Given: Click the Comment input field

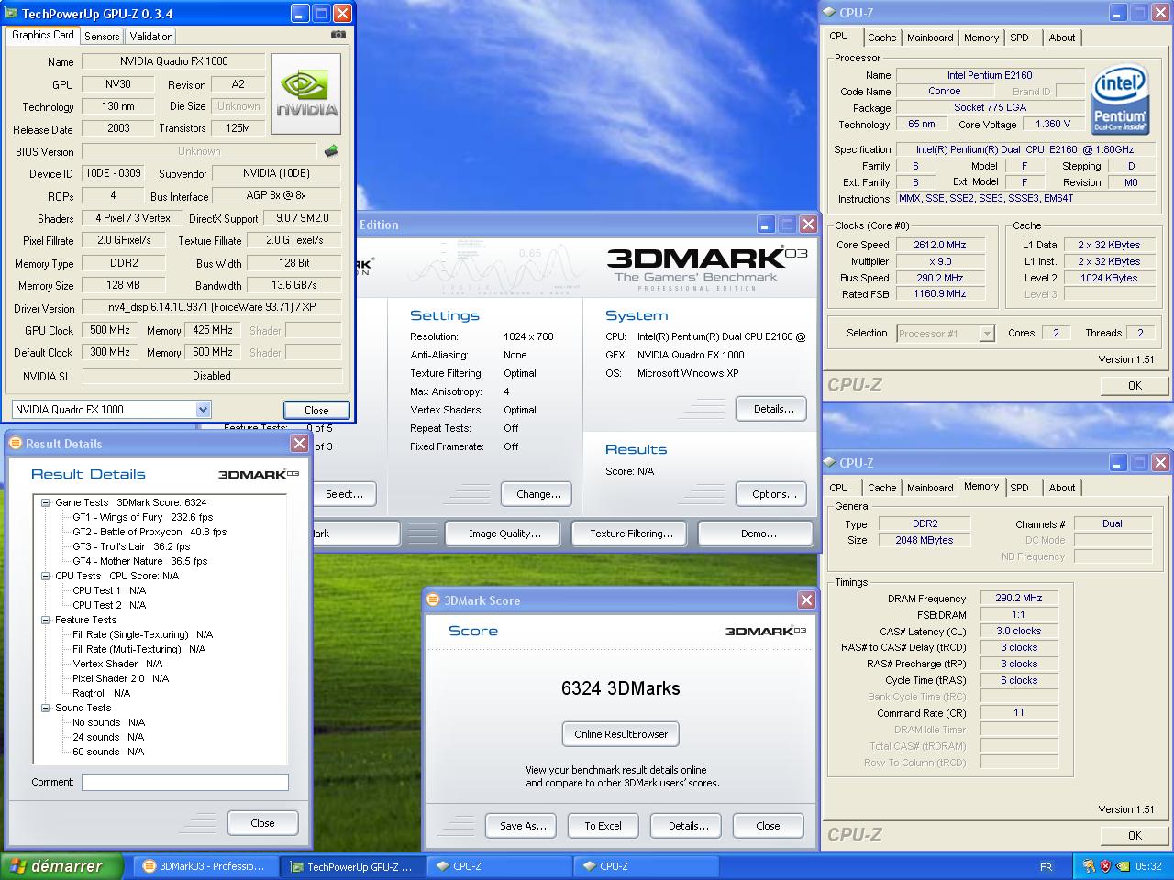Looking at the screenshot, I should pyautogui.click(x=185, y=782).
